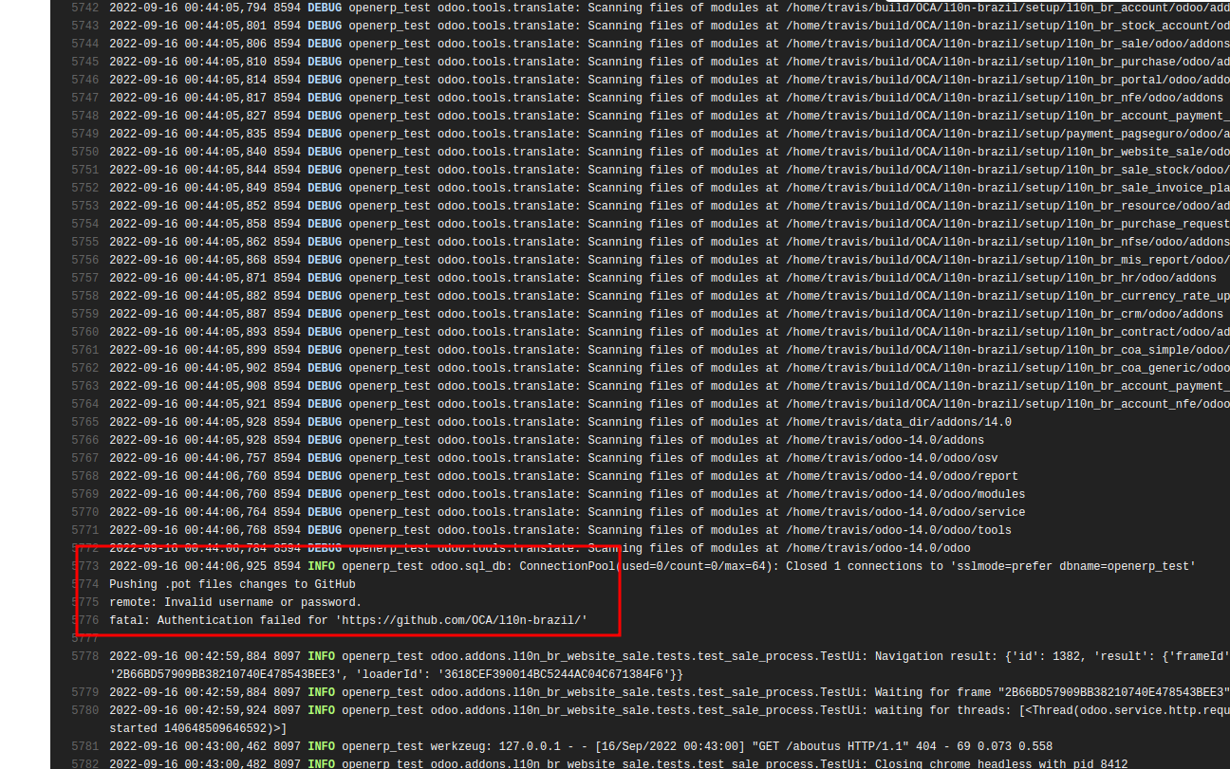This screenshot has height=769, width=1230.
Task: Click line number 5754 link
Action: coord(84,224)
